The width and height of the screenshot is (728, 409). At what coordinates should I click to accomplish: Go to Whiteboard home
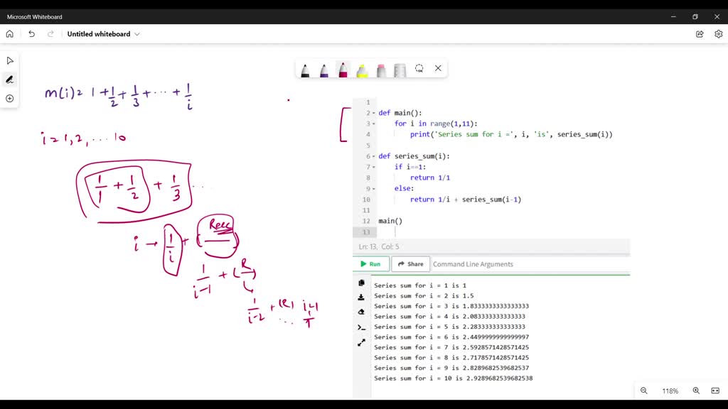point(10,34)
